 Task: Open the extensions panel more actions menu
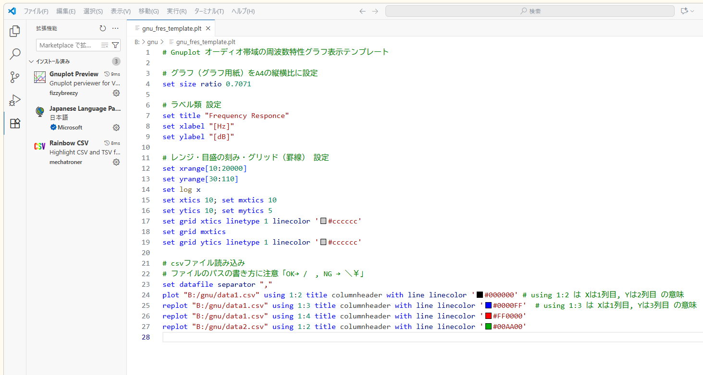tap(115, 28)
